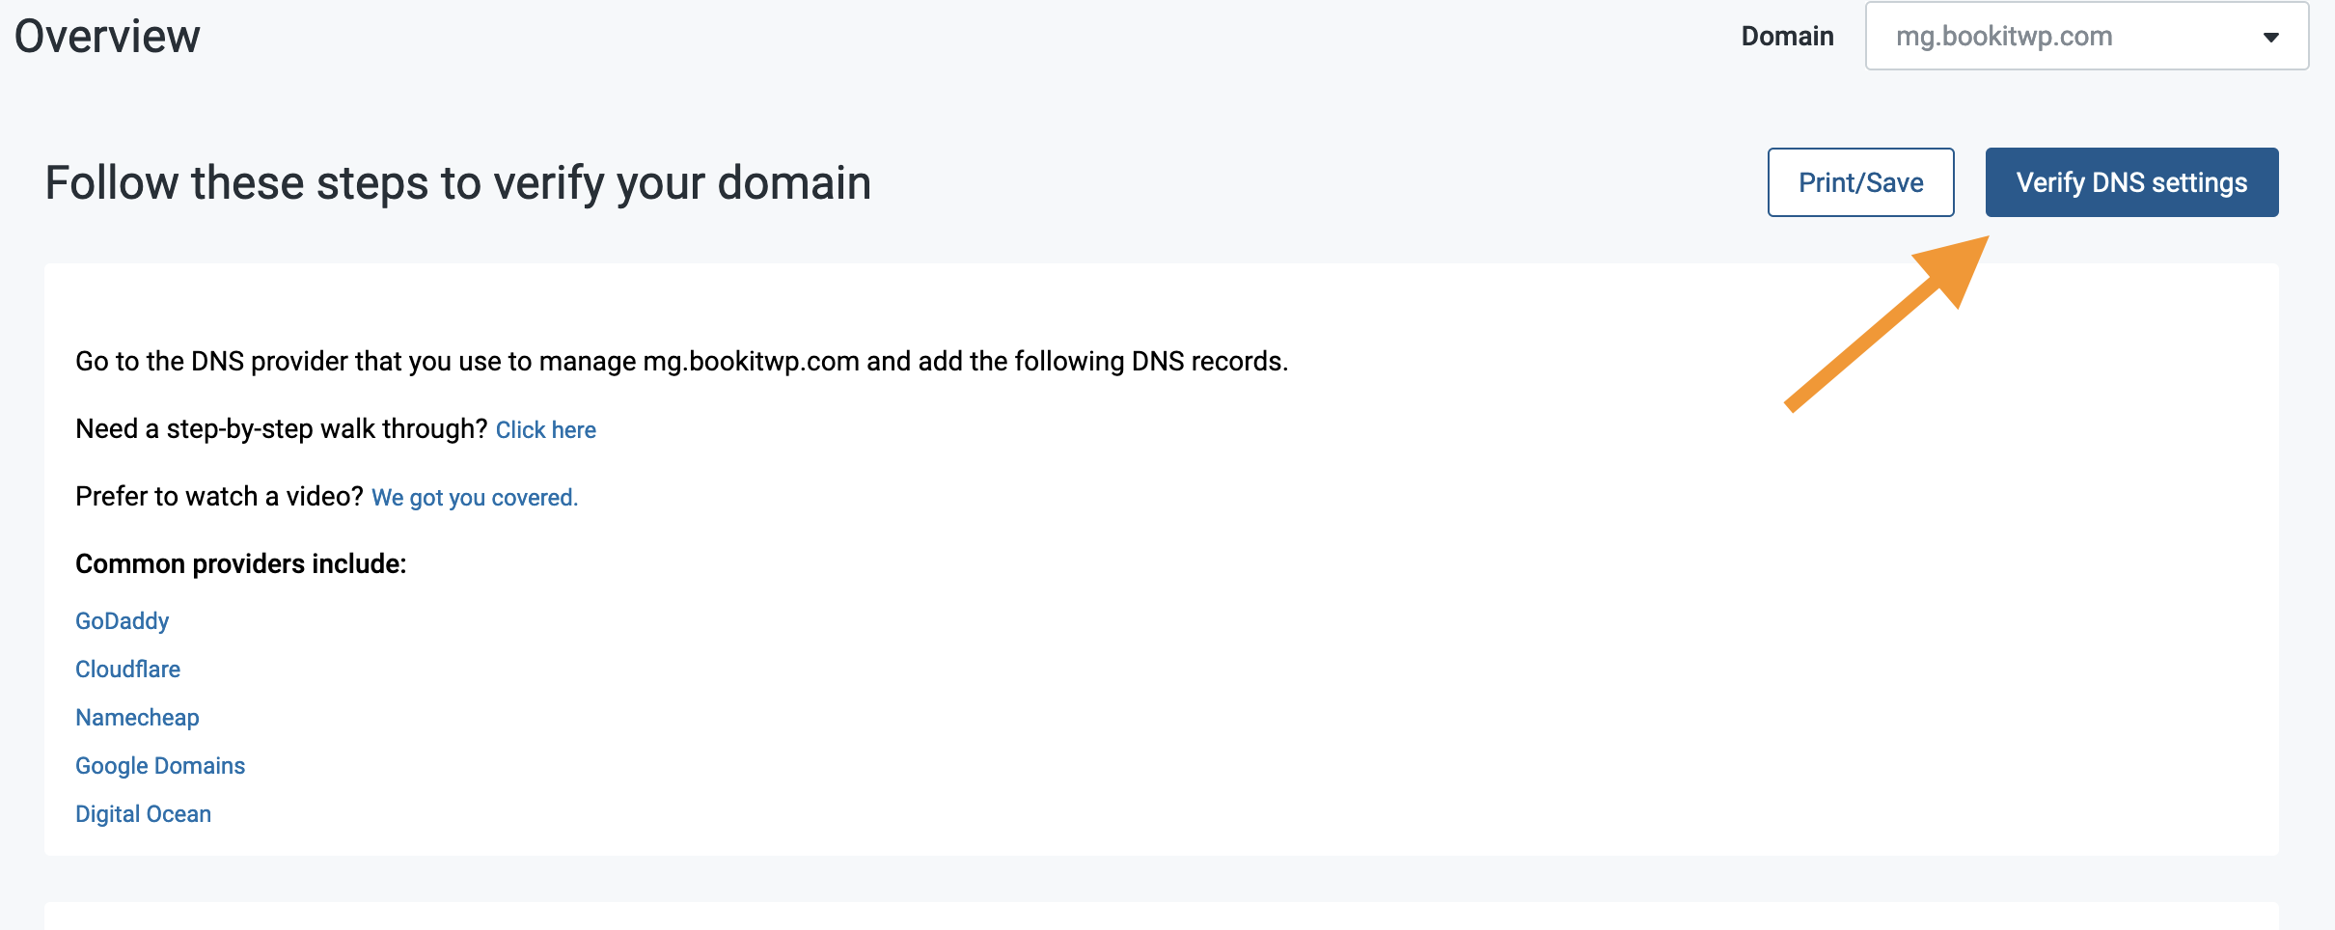This screenshot has width=2335, height=930.
Task: Open the Namecheap provider link
Action: 136,717
